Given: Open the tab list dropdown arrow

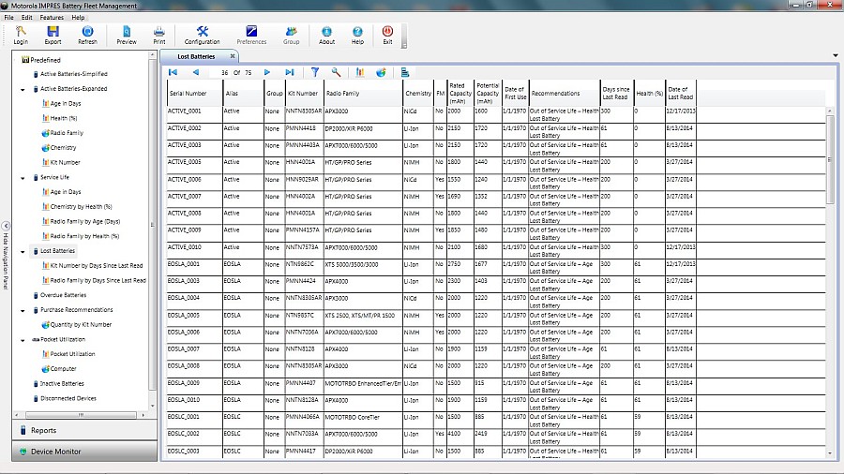Looking at the screenshot, I should coord(836,55).
